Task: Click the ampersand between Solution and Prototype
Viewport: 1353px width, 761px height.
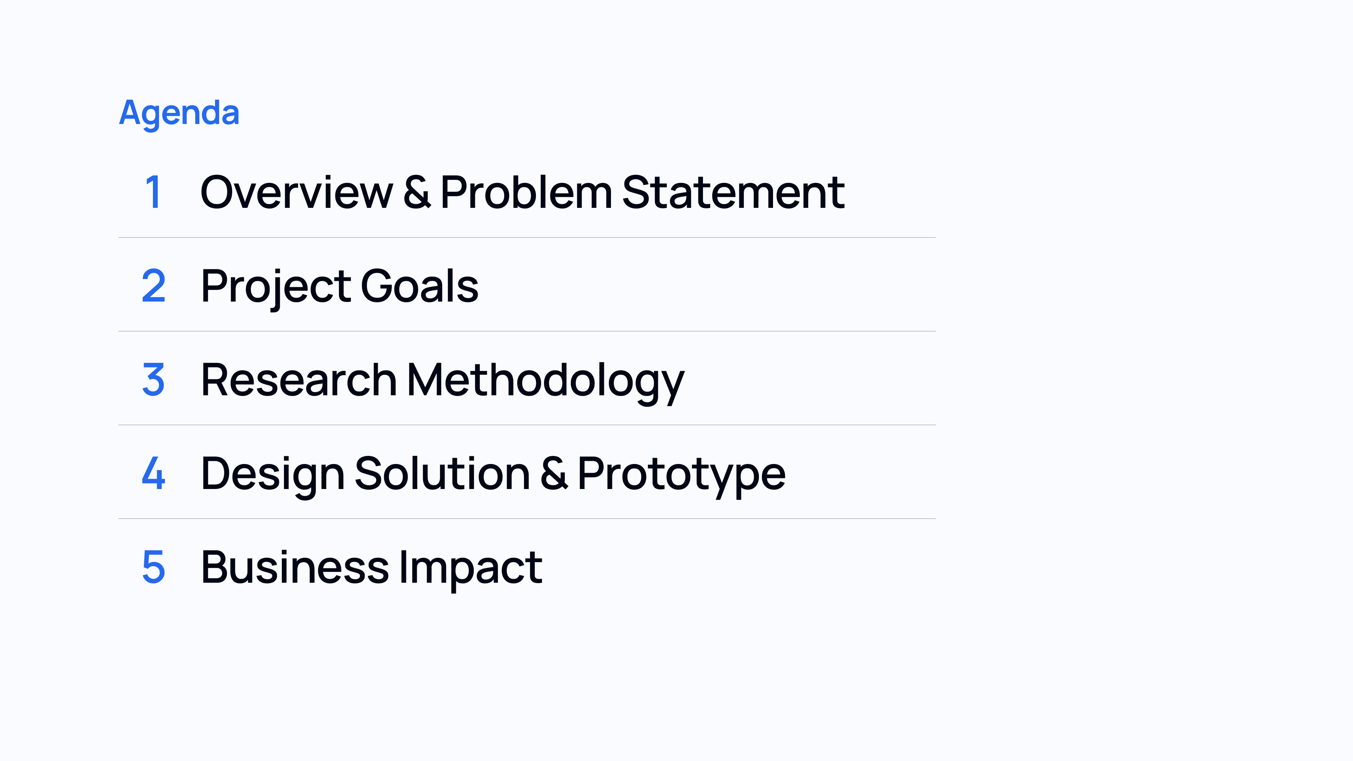Action: (x=554, y=473)
